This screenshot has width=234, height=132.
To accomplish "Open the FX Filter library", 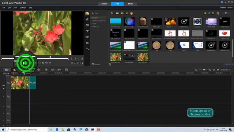I will tap(87, 43).
